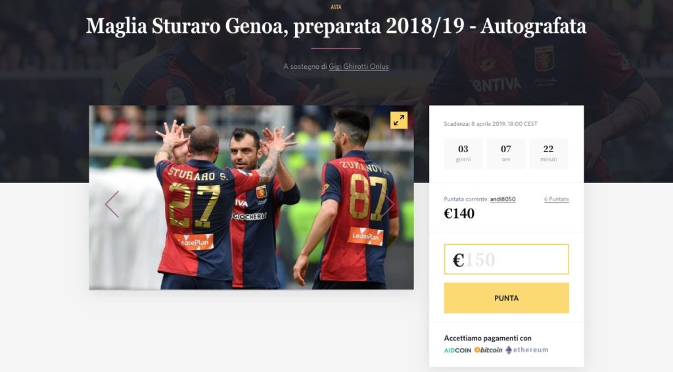View bidder andi8050's profile
The height and width of the screenshot is (372, 673).
(503, 199)
